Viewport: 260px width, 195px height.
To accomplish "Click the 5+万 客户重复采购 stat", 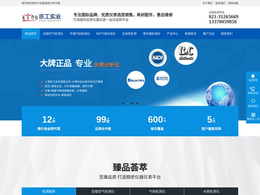I will click(x=211, y=123).
